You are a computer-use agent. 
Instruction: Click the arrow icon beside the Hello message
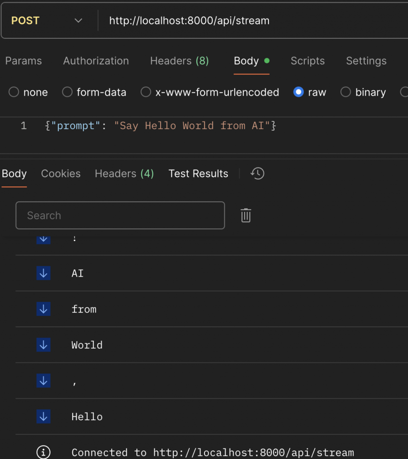pyautogui.click(x=43, y=417)
